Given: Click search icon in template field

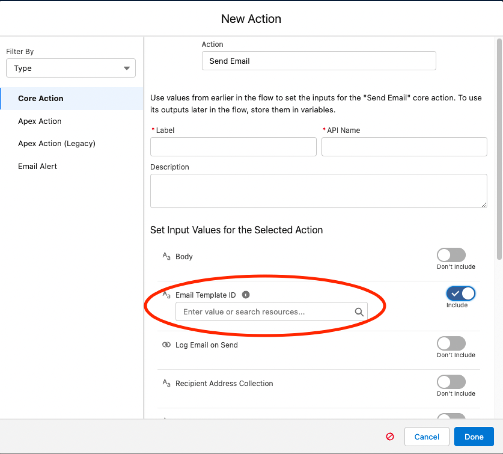Looking at the screenshot, I should coord(359,312).
